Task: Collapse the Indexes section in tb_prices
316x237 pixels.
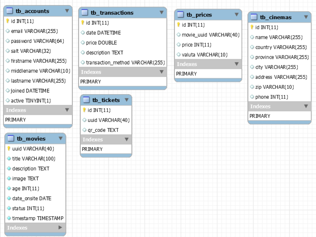Action: pos(236,64)
